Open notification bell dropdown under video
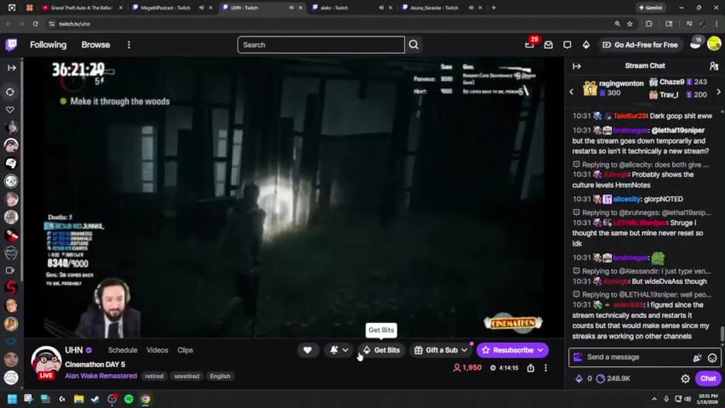725x408 pixels. (339, 350)
